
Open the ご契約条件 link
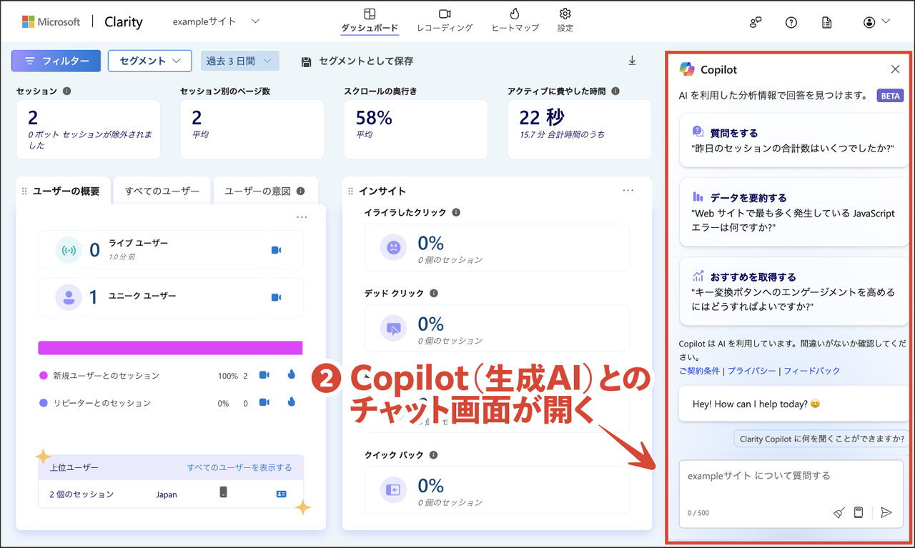(700, 371)
